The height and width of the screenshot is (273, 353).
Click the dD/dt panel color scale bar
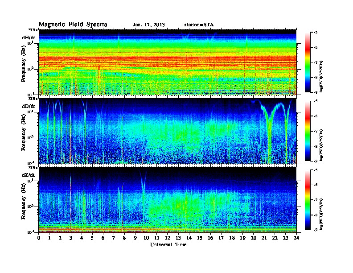307,131
